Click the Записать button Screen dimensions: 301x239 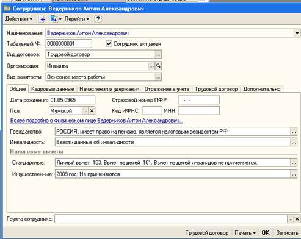[x=287, y=233]
